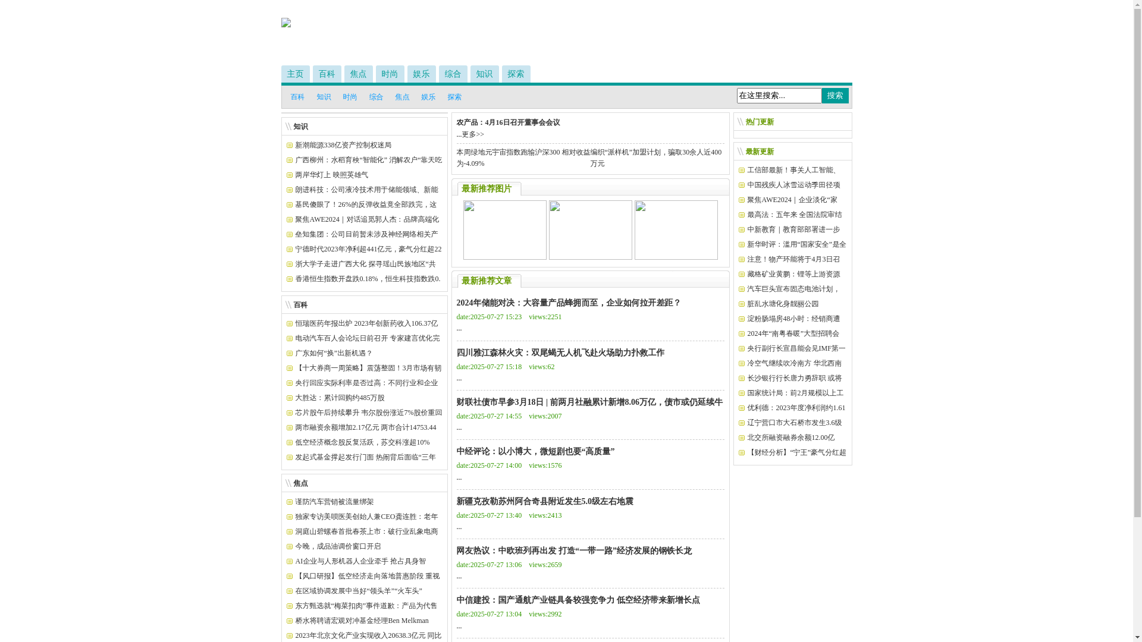The image size is (1142, 642).
Task: Open the third recommended picture thumbnail
Action: (676, 230)
